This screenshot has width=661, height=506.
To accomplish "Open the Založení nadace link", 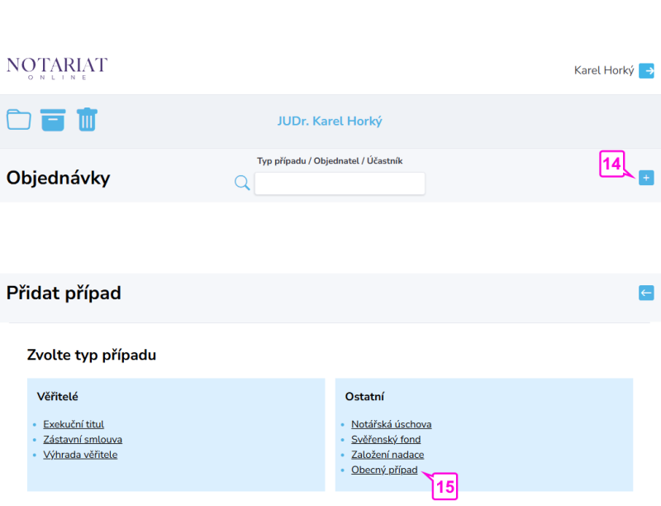I will coord(388,455).
